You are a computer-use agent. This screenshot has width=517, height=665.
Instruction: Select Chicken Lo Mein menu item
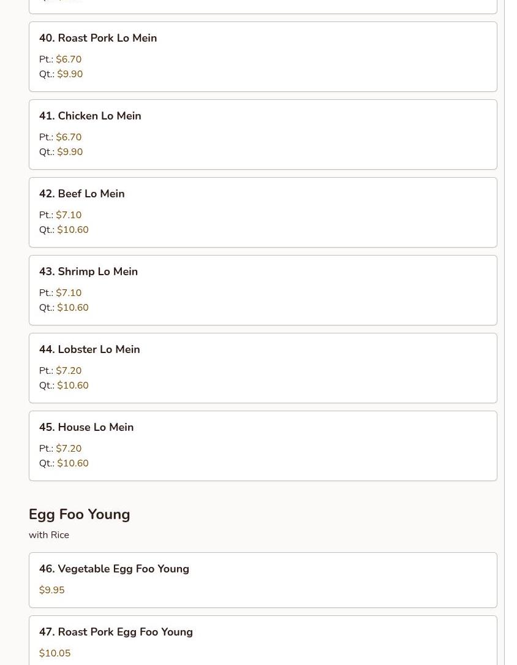99,116
